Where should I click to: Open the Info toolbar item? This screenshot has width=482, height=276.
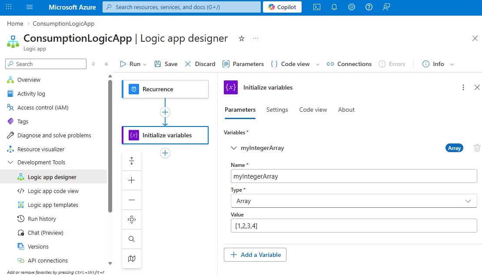pos(433,64)
